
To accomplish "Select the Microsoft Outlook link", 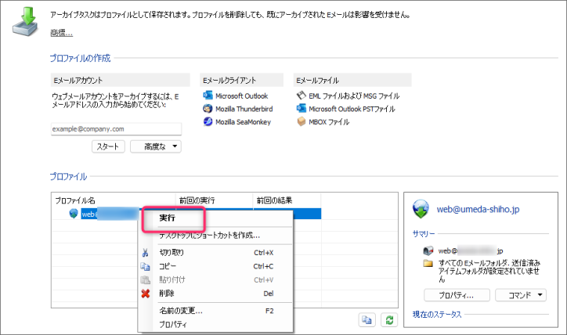I will tap(241, 96).
